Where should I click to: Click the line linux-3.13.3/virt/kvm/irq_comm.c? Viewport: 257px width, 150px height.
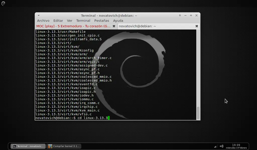[68, 103]
